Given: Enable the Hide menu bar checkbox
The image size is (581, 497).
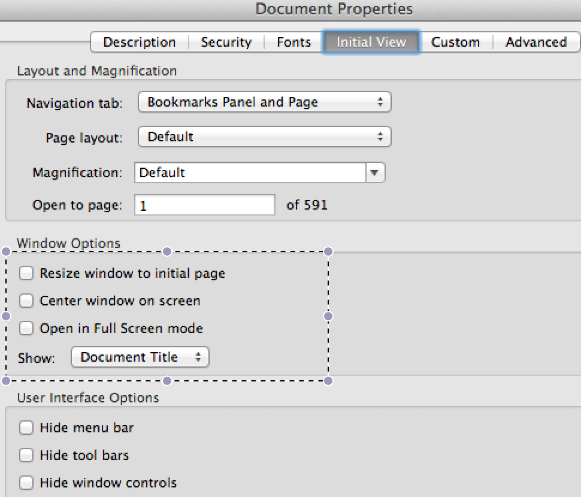Looking at the screenshot, I should (26, 428).
